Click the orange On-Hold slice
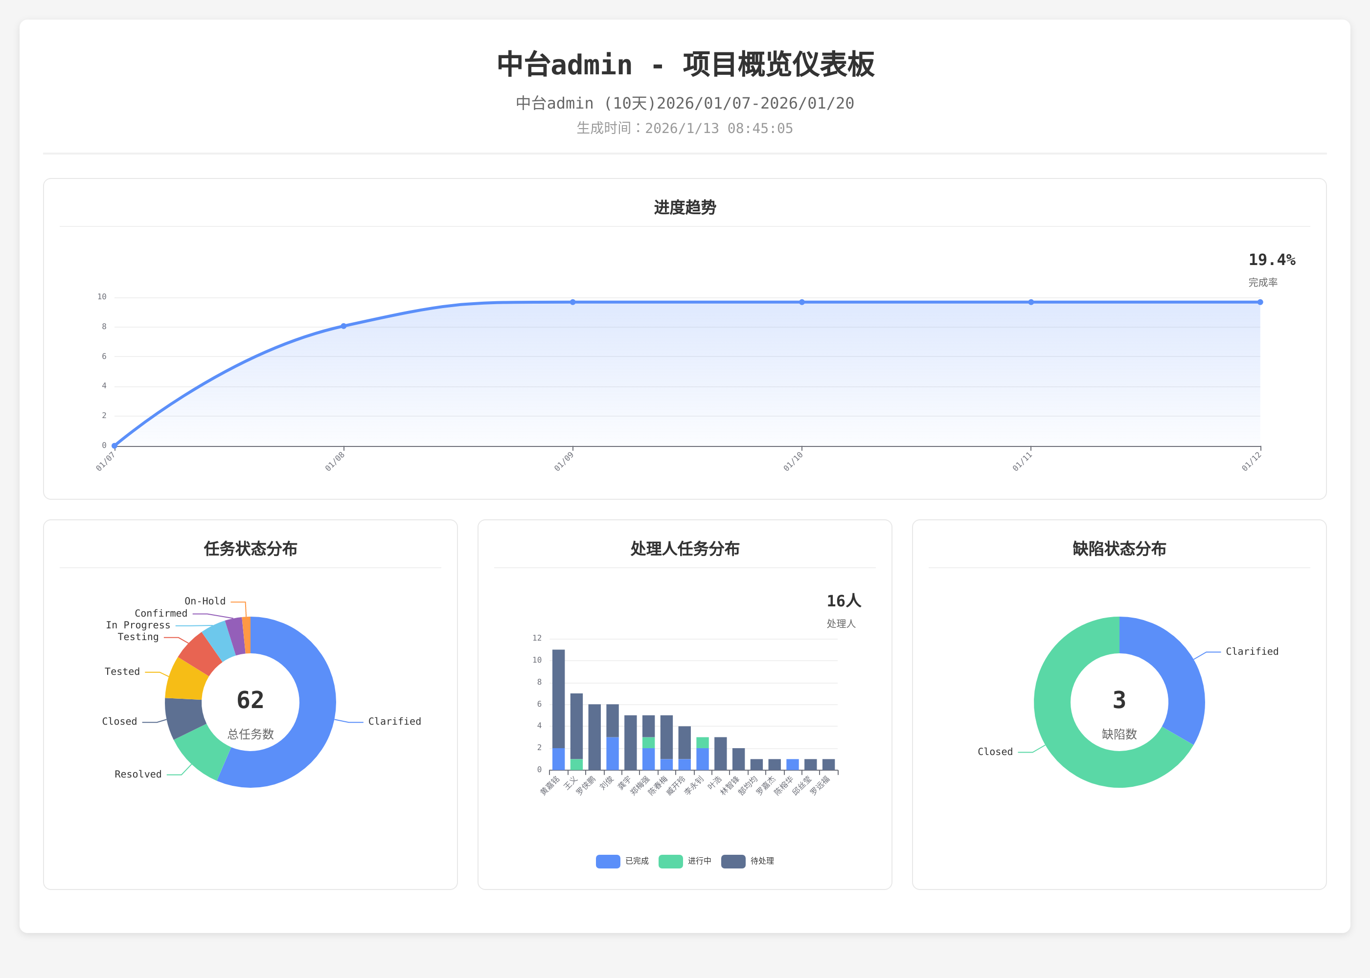1370x978 pixels. click(x=247, y=635)
